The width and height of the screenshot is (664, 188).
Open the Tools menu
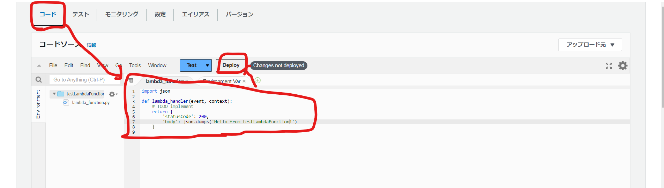135,65
